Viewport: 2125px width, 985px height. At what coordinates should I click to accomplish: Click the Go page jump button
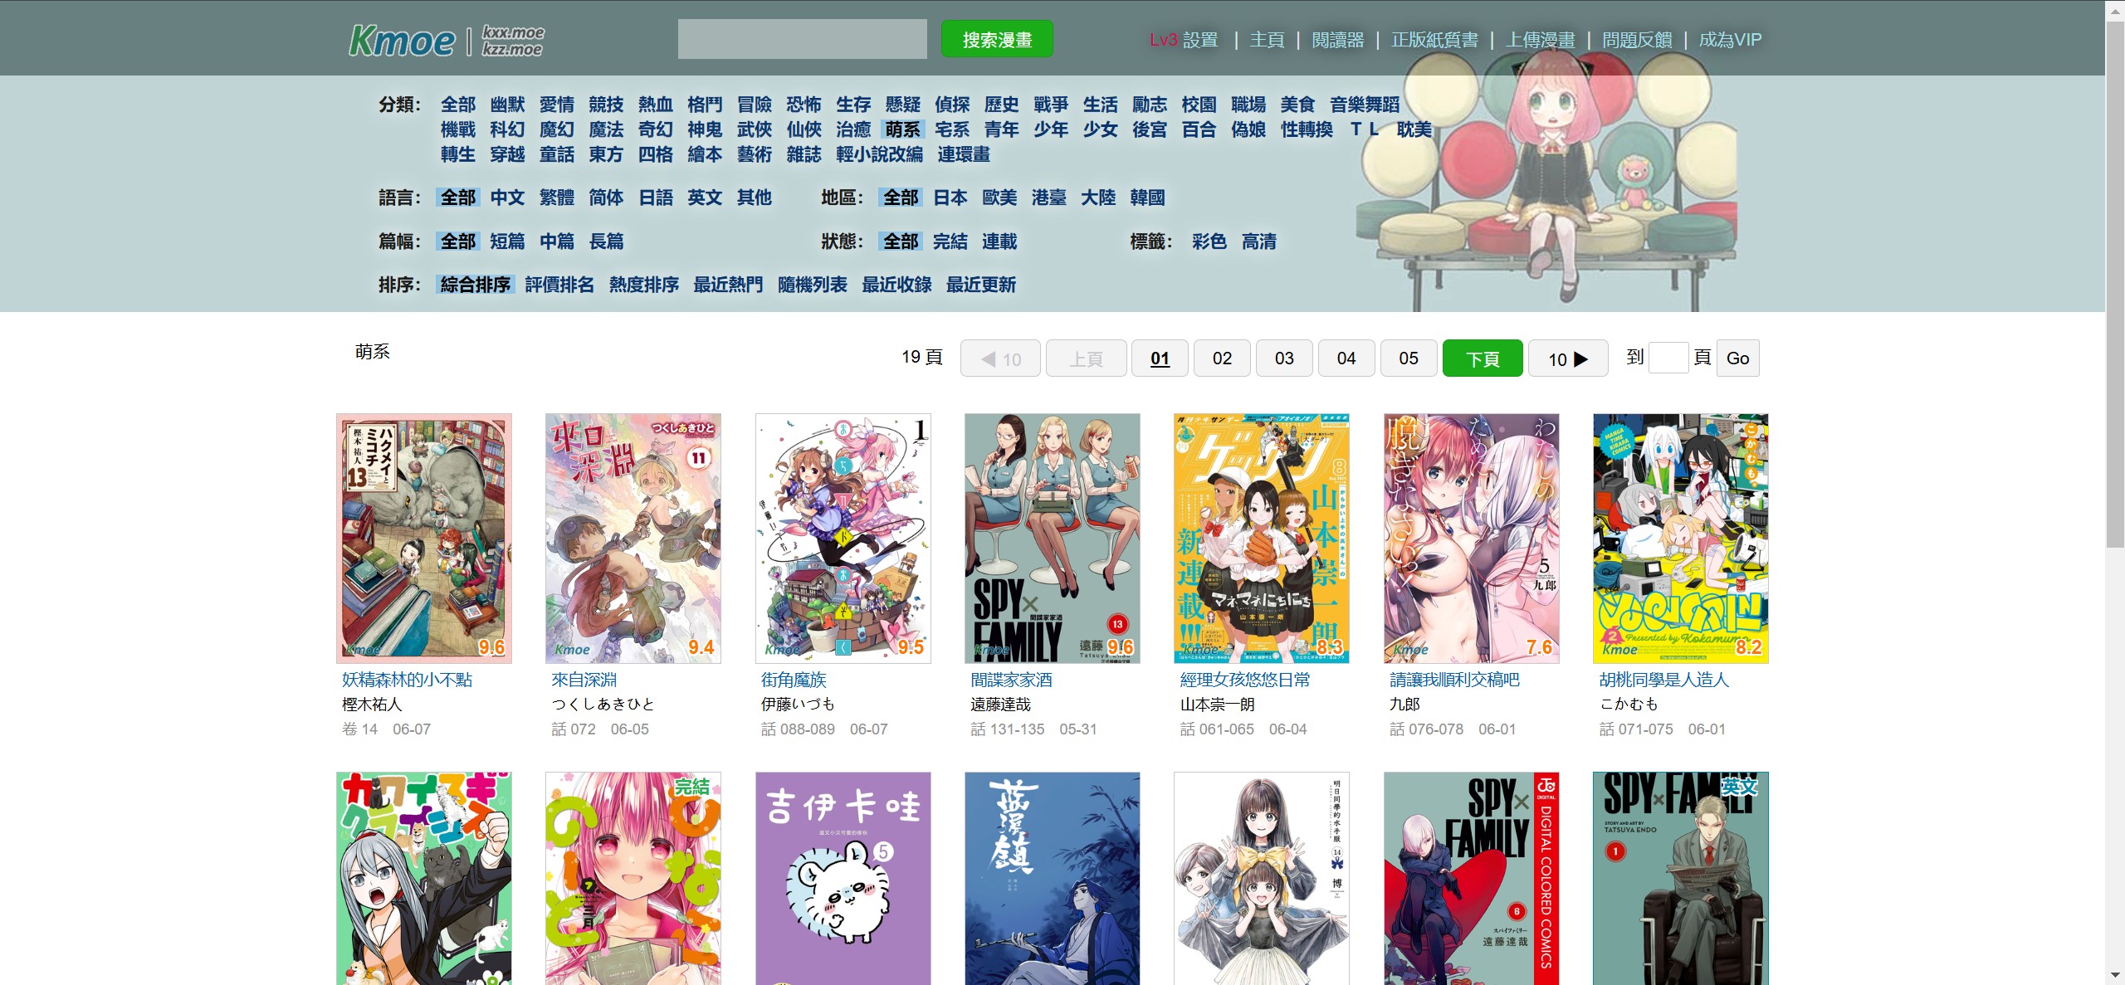(1737, 358)
